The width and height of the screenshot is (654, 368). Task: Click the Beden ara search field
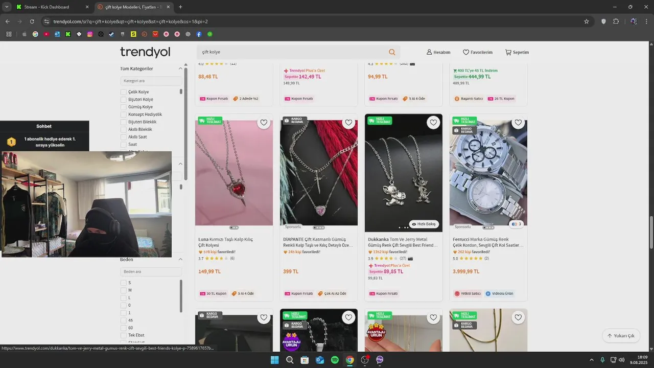point(151,271)
